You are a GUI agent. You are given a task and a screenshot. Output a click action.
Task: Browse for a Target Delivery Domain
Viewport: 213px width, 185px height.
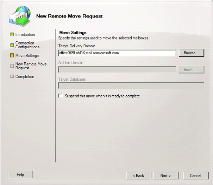[x=192, y=53]
